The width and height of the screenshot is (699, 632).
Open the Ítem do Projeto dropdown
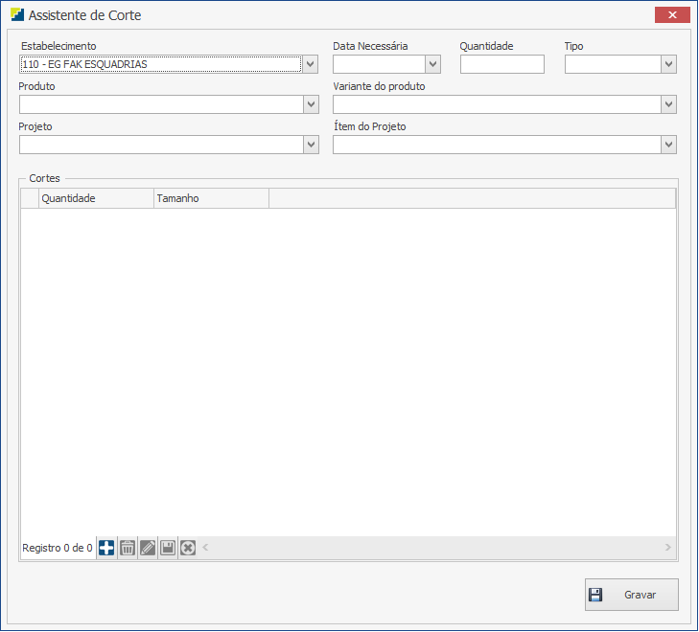(x=668, y=146)
